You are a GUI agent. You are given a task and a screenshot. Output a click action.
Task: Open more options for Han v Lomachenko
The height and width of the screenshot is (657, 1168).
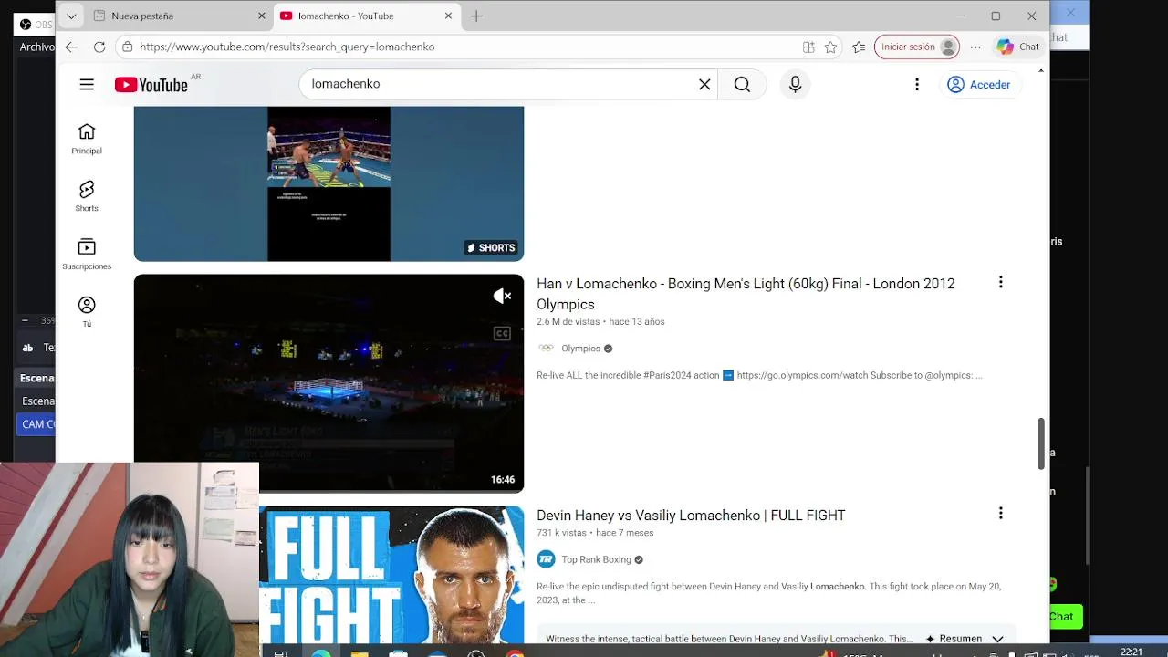(x=1000, y=283)
